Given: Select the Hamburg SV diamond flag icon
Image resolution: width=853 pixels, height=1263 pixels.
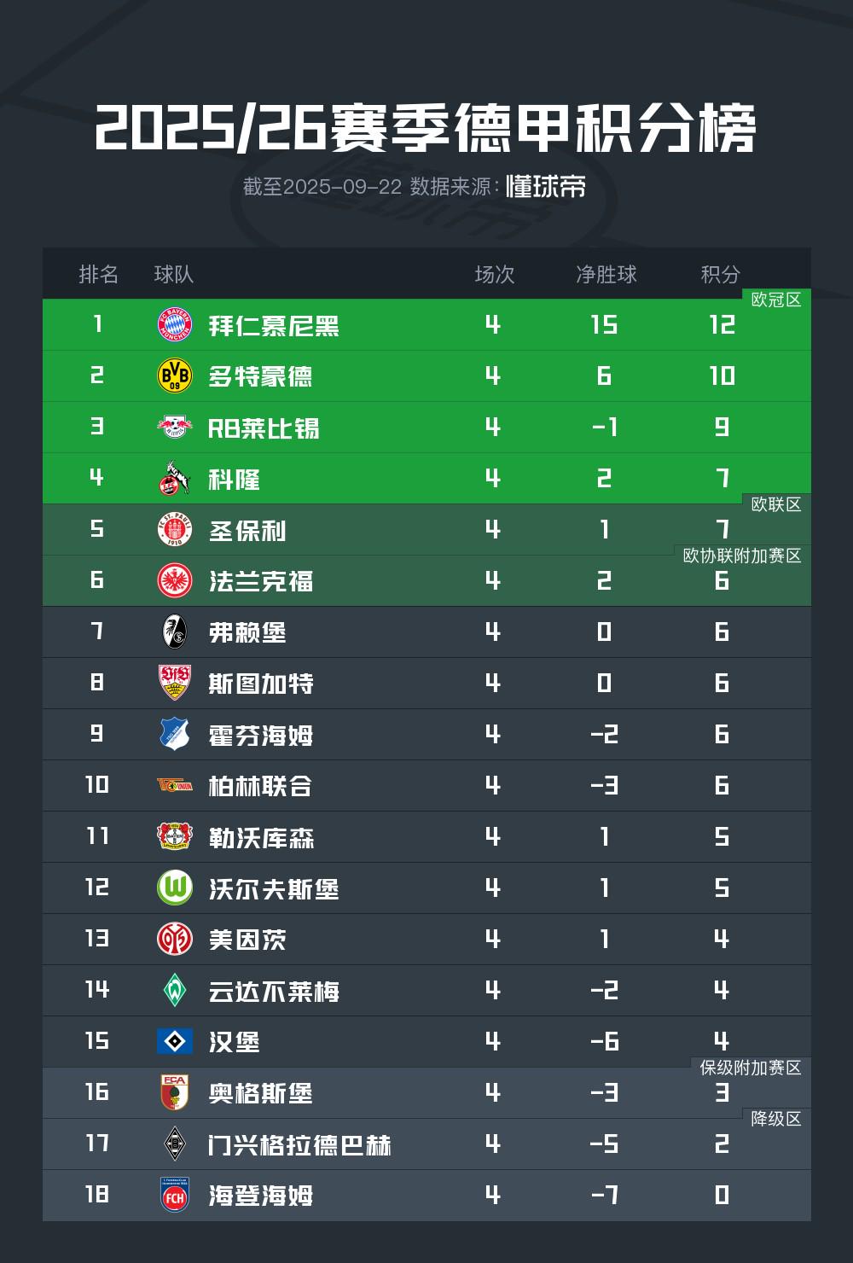Looking at the screenshot, I should click(175, 1041).
